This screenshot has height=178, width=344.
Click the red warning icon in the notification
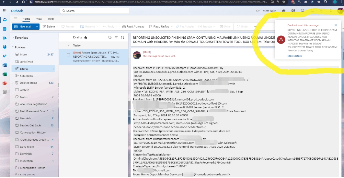(x=281, y=40)
